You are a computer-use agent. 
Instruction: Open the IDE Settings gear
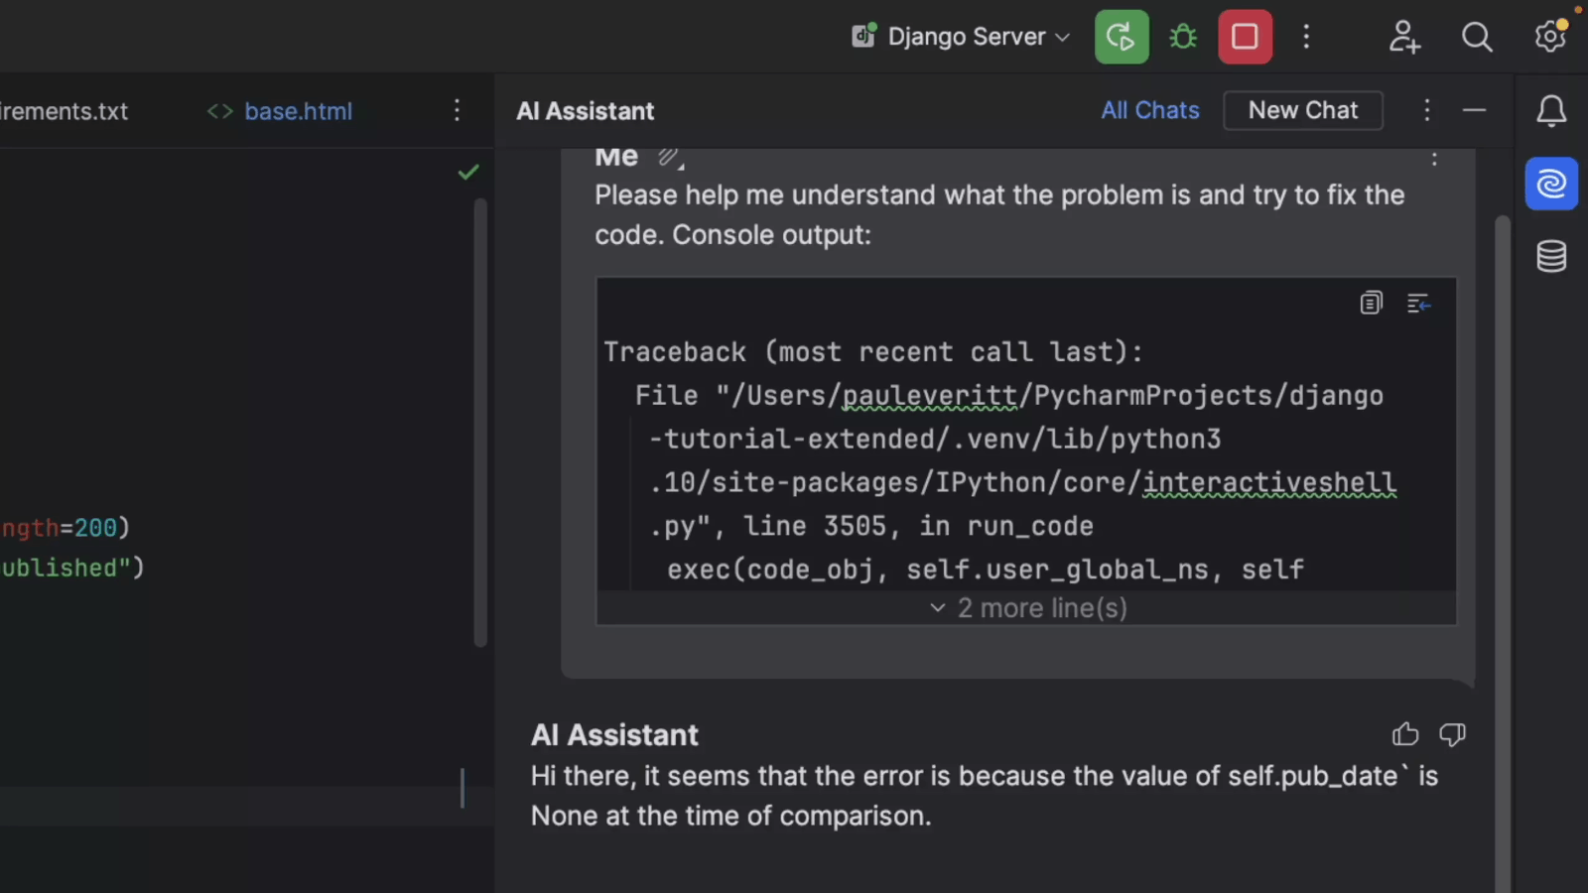[1549, 36]
